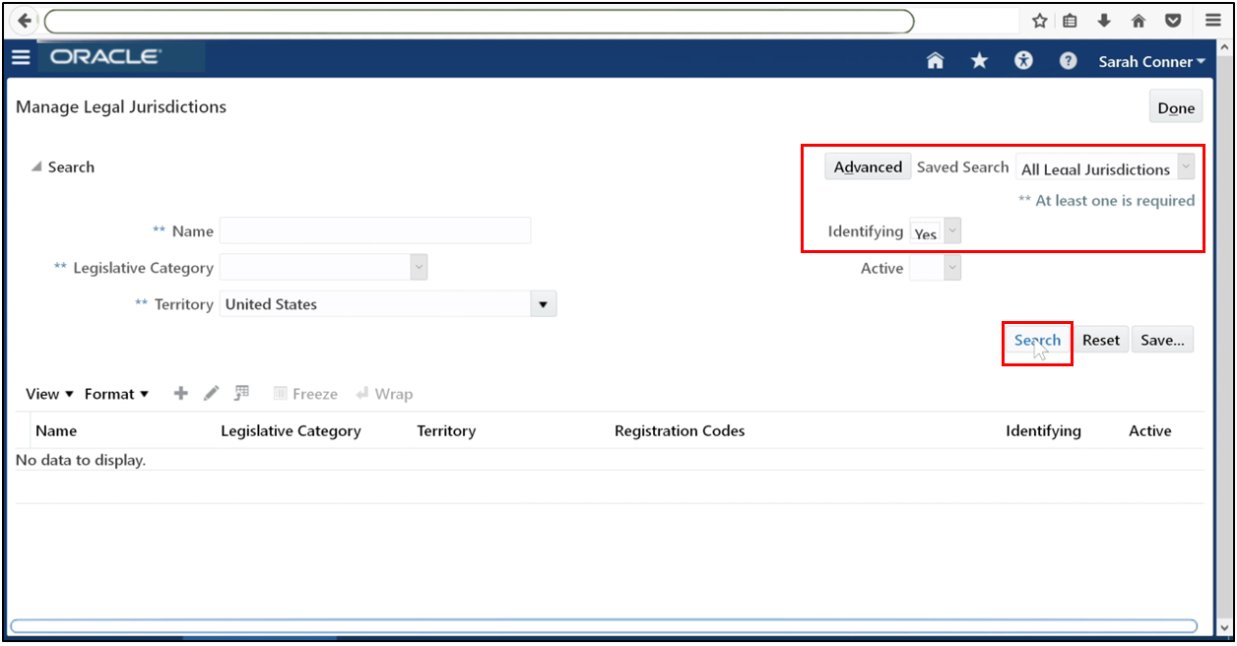Click inside the Name input field

374,230
